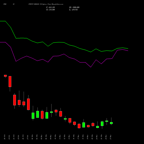144x144 pixels.
Task: Click the red candle above 24 Feb
Action: pyautogui.click(x=15, y=100)
